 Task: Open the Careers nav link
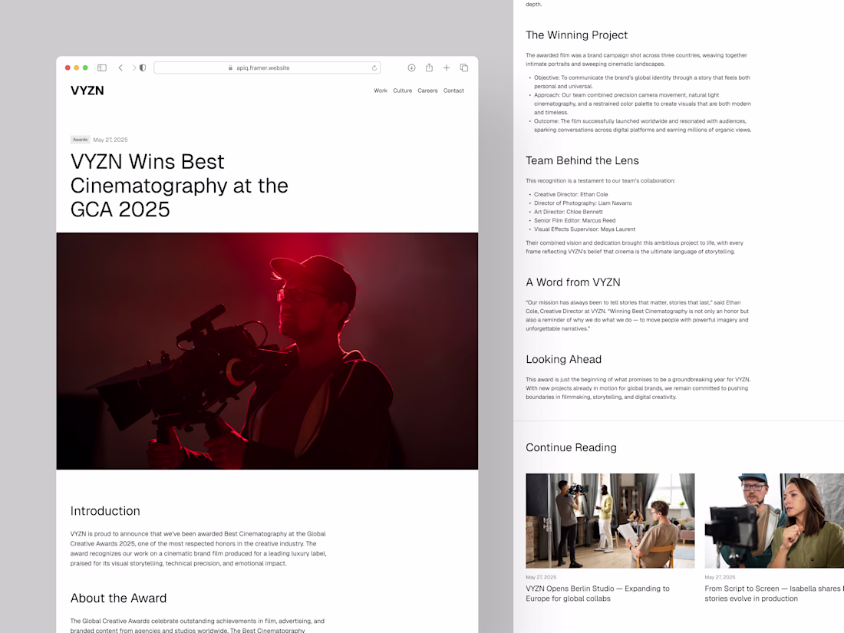coord(427,91)
